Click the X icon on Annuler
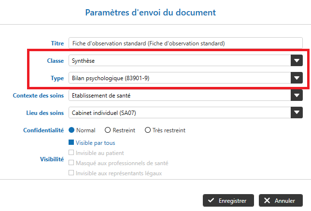311x211 pixels. coord(267,200)
